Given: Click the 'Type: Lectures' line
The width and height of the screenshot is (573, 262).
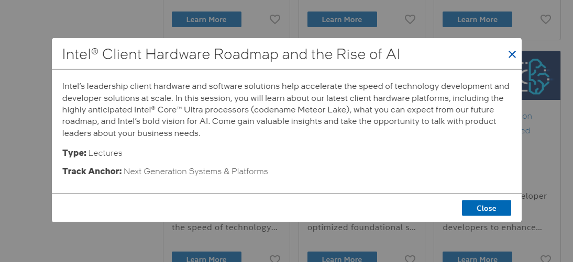Looking at the screenshot, I should (92, 153).
